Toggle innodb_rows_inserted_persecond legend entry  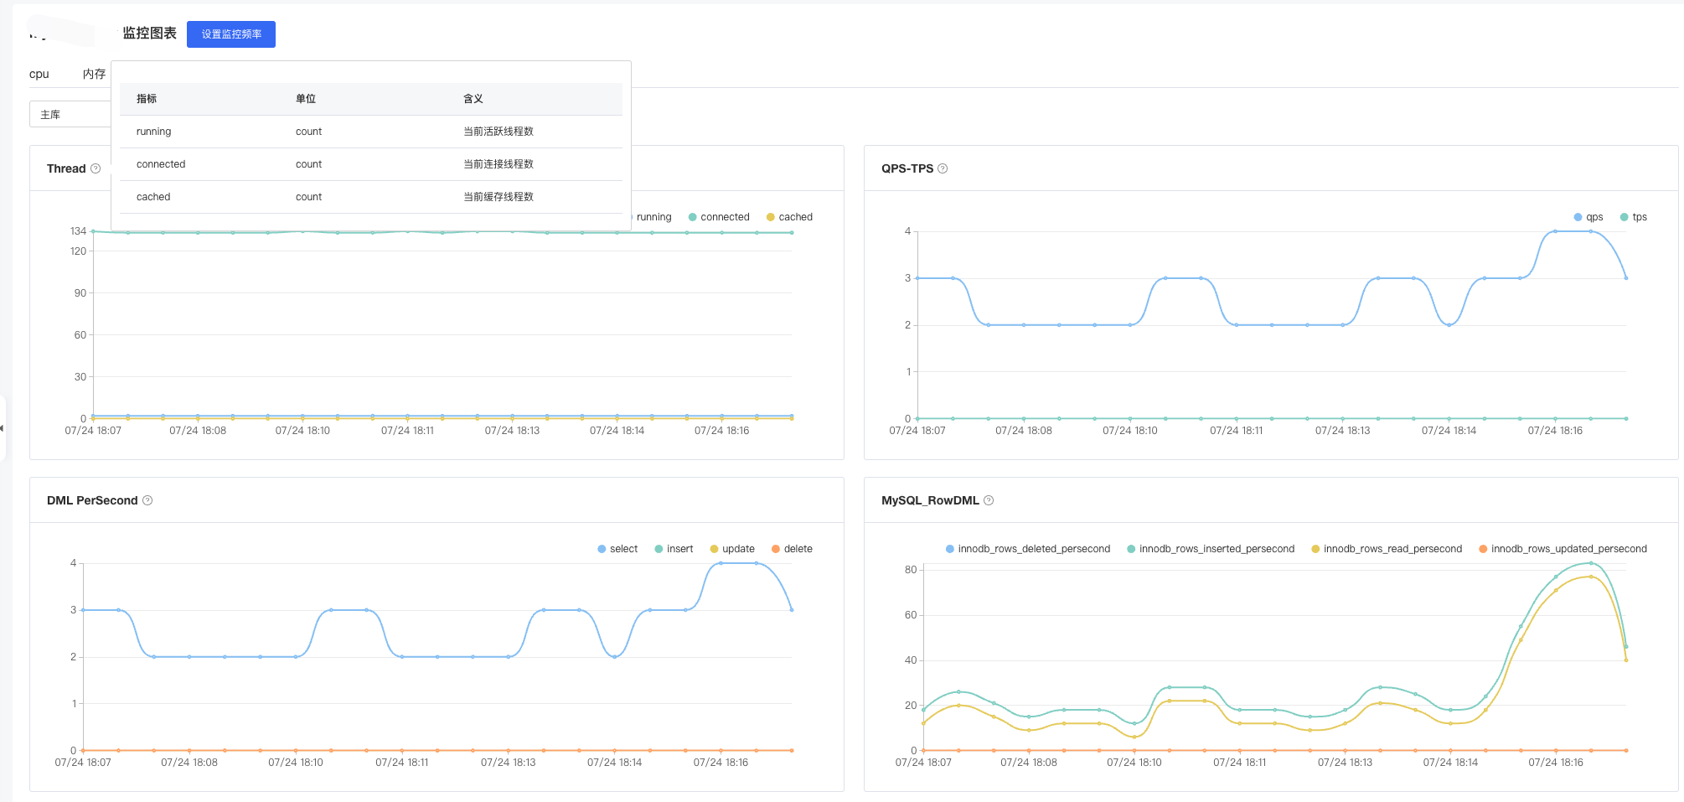1211,549
